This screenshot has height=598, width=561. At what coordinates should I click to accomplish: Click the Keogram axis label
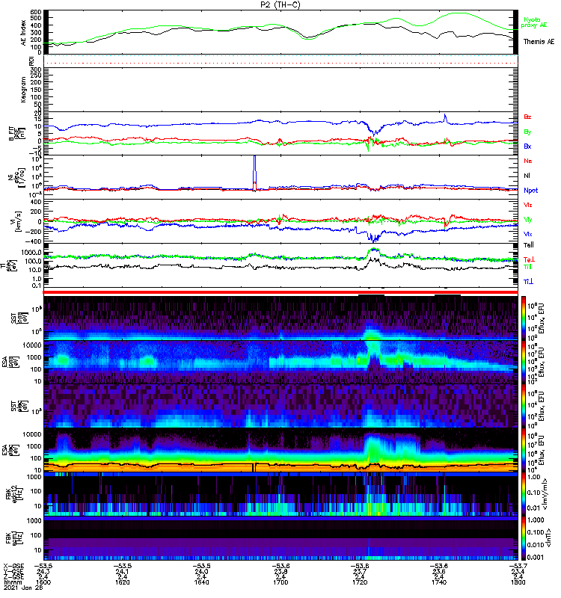point(24,89)
